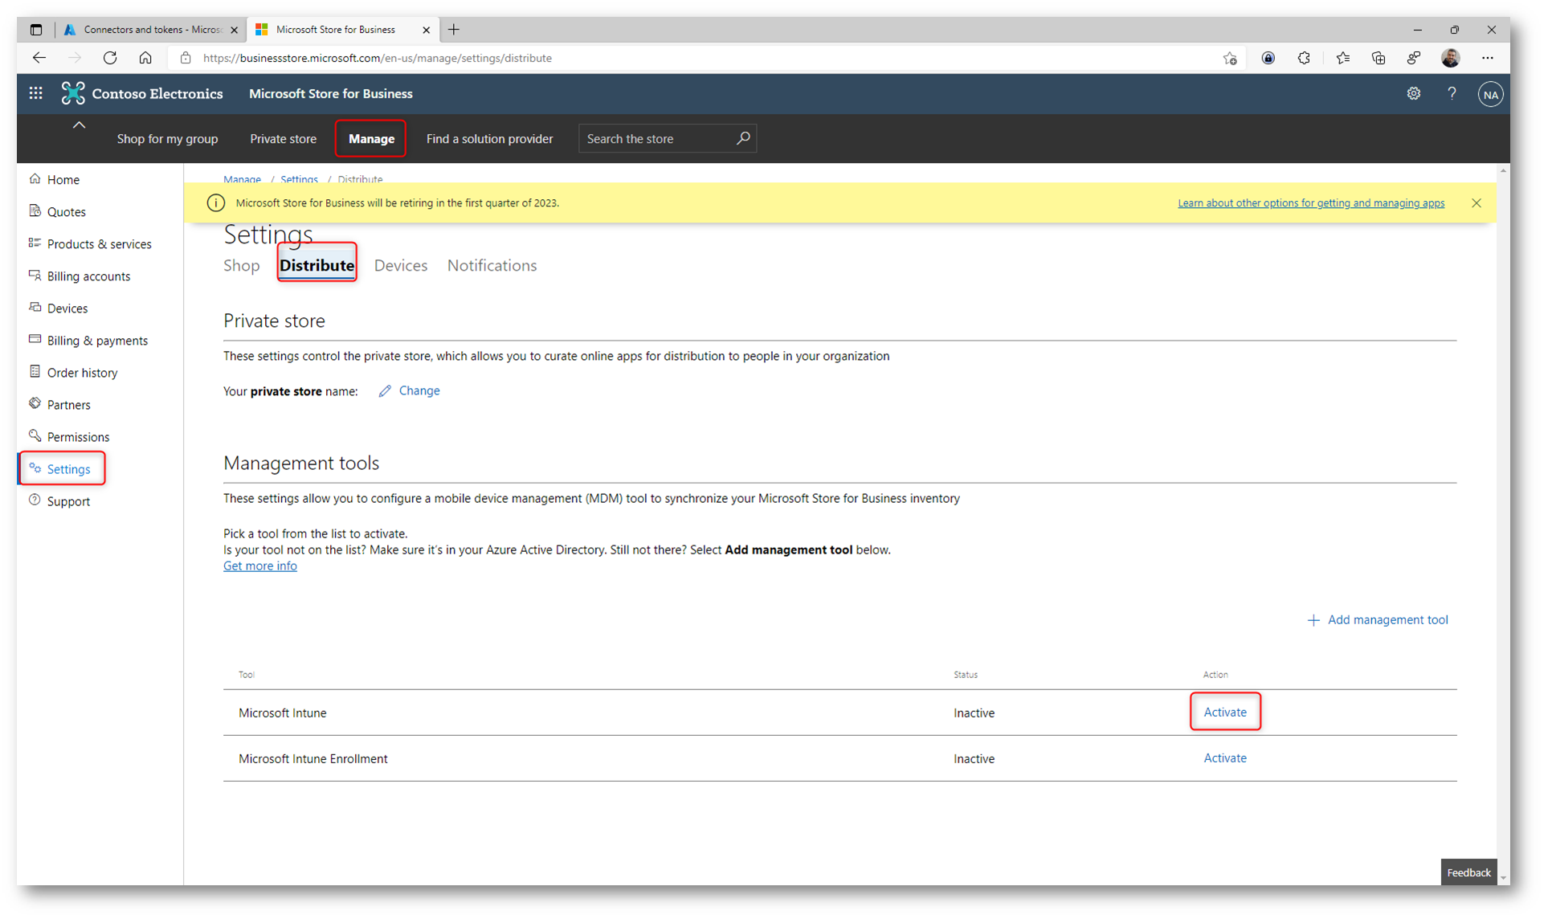
Task: Click the settings gear icon in header
Action: click(1413, 93)
